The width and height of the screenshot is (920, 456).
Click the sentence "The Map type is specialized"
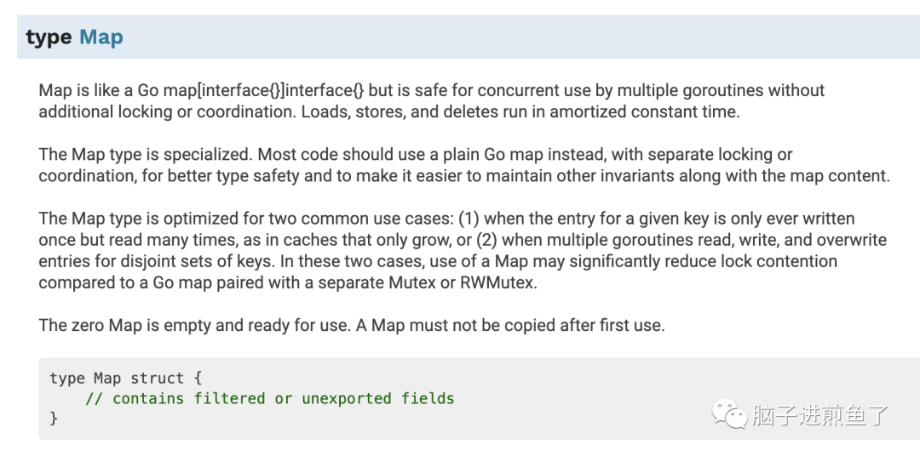pyautogui.click(x=147, y=155)
